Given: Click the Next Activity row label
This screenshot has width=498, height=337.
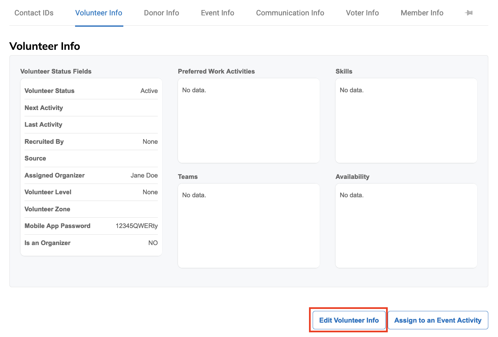Looking at the screenshot, I should pyautogui.click(x=44, y=108).
